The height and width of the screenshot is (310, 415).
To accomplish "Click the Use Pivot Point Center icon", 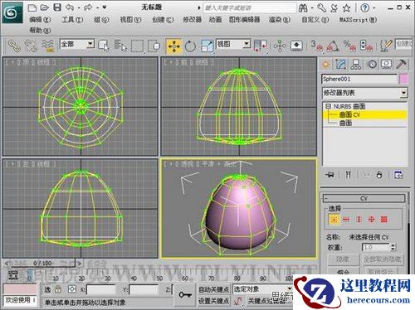I will (x=260, y=46).
